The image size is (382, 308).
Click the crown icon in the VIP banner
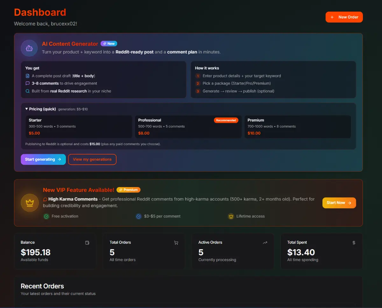pos(30,202)
